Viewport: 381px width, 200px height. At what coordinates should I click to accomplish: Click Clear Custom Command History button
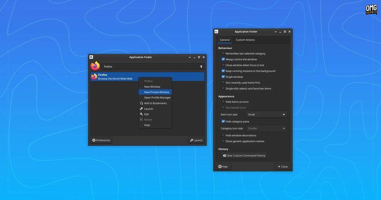click(x=244, y=156)
